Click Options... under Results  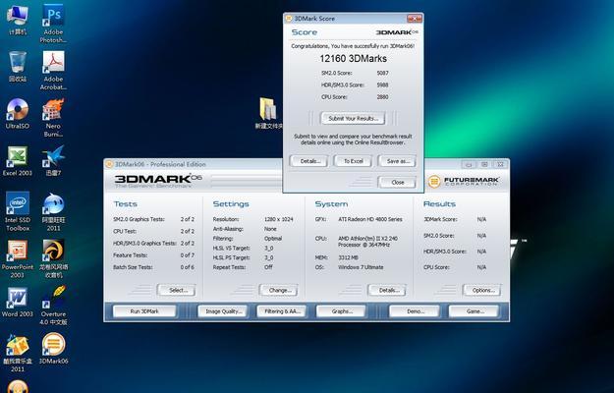[x=482, y=290]
